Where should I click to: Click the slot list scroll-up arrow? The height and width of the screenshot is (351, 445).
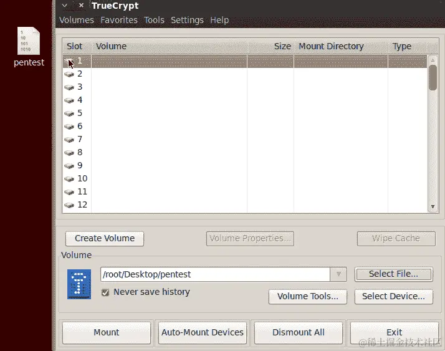click(433, 60)
